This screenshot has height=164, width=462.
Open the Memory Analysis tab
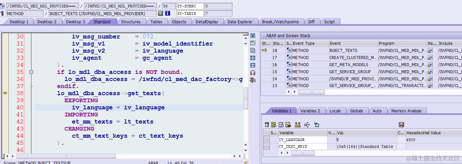click(406, 111)
